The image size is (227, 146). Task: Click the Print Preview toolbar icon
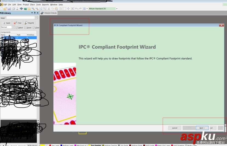(17, 9)
